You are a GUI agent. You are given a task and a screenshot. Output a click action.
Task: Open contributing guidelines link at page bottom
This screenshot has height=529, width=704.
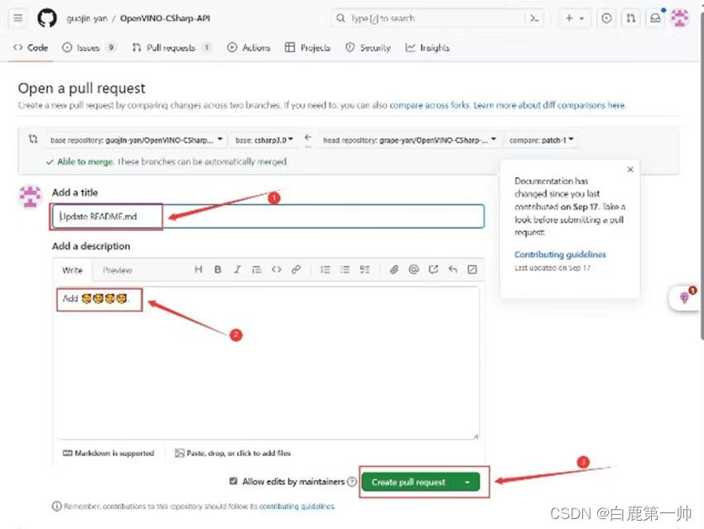(x=297, y=506)
